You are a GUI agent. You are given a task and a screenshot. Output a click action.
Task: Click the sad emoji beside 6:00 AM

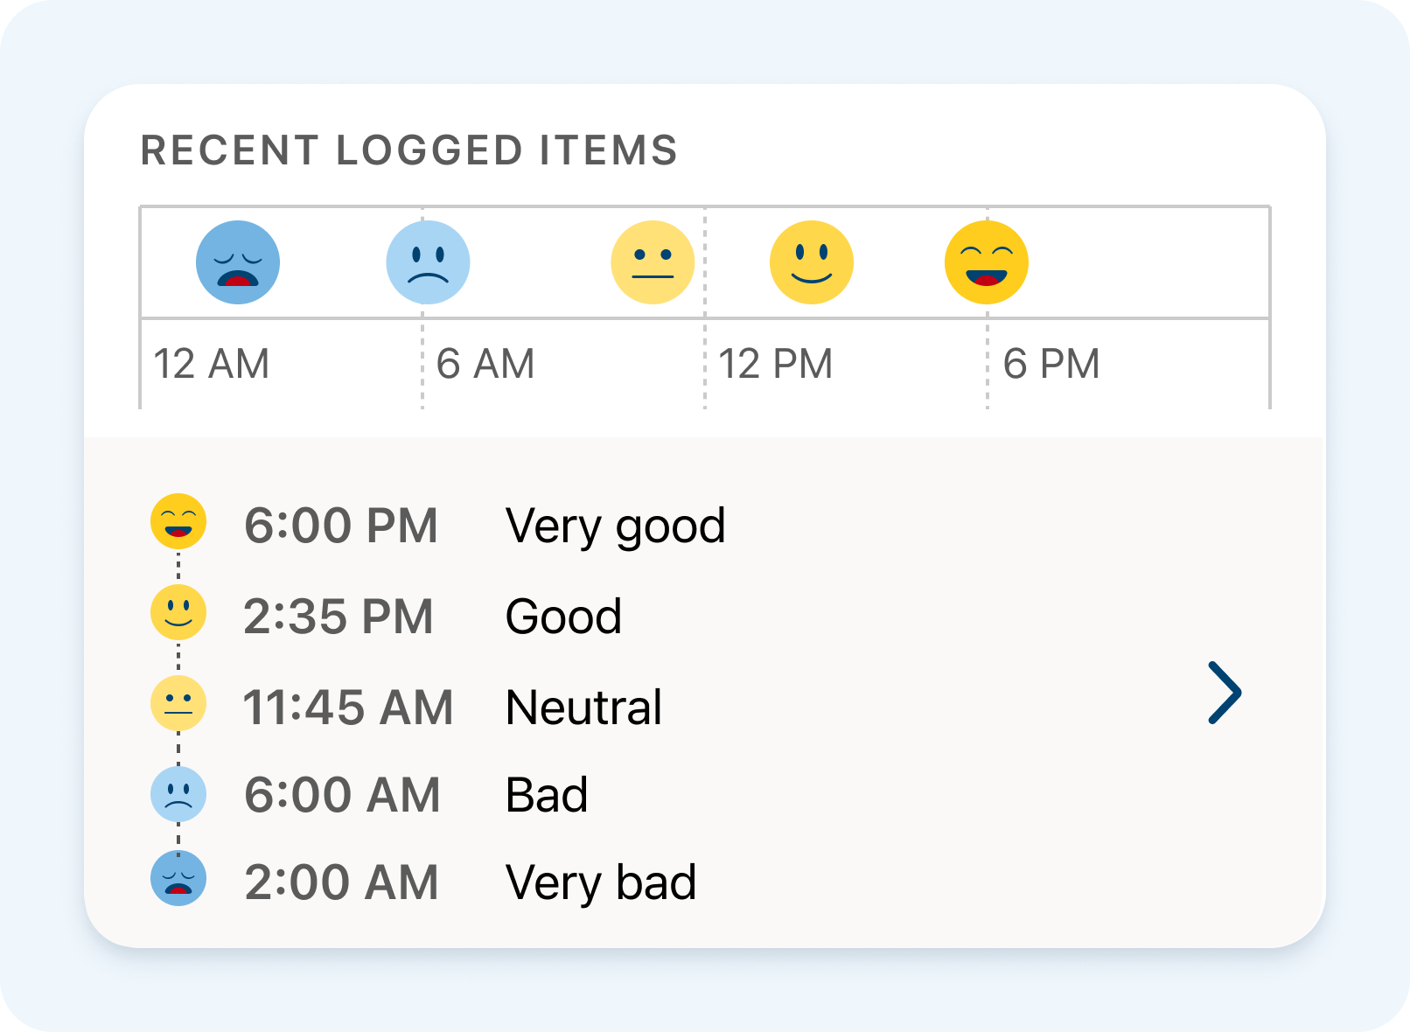(178, 794)
